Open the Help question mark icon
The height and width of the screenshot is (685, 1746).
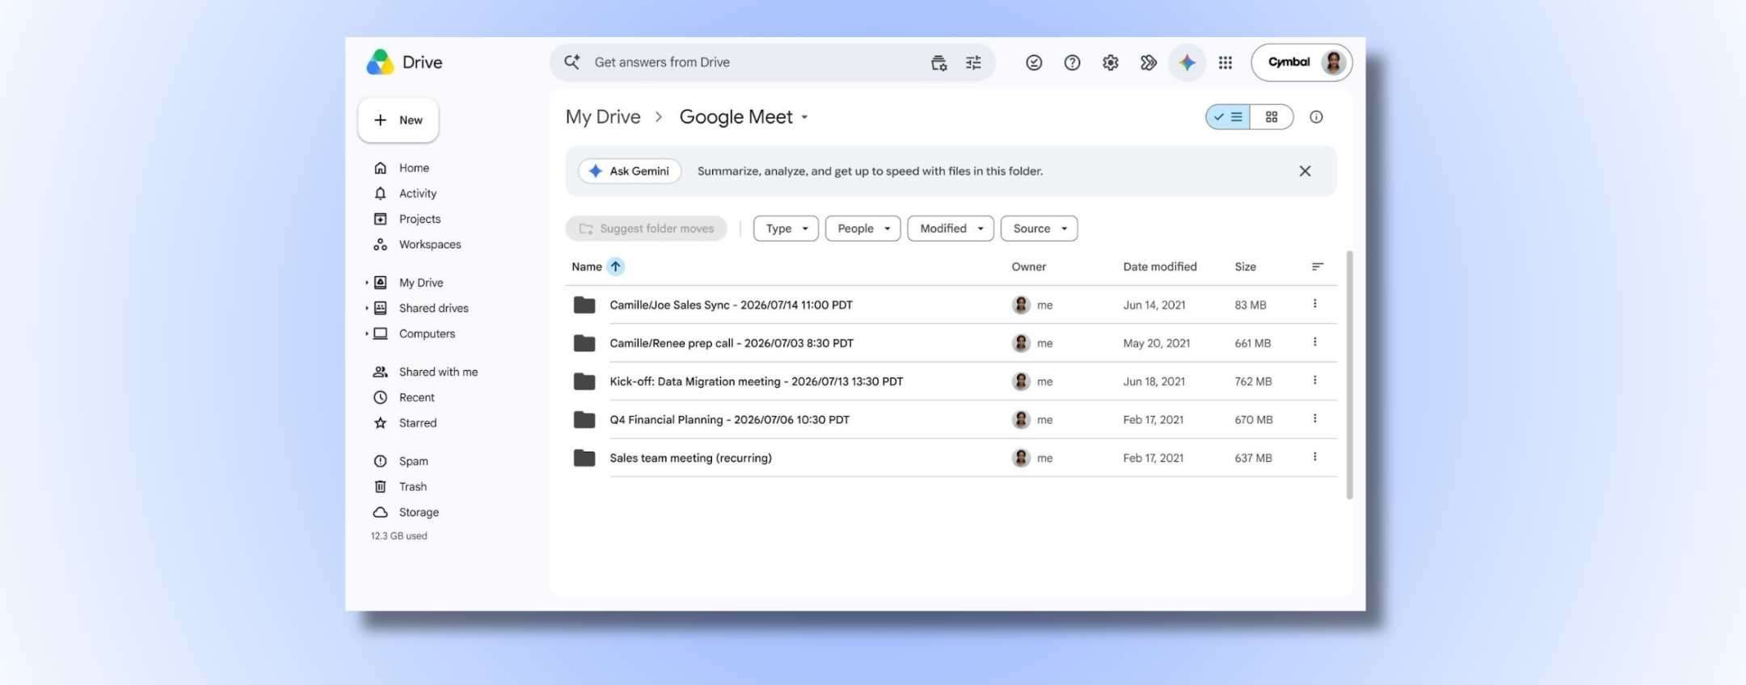click(1072, 63)
